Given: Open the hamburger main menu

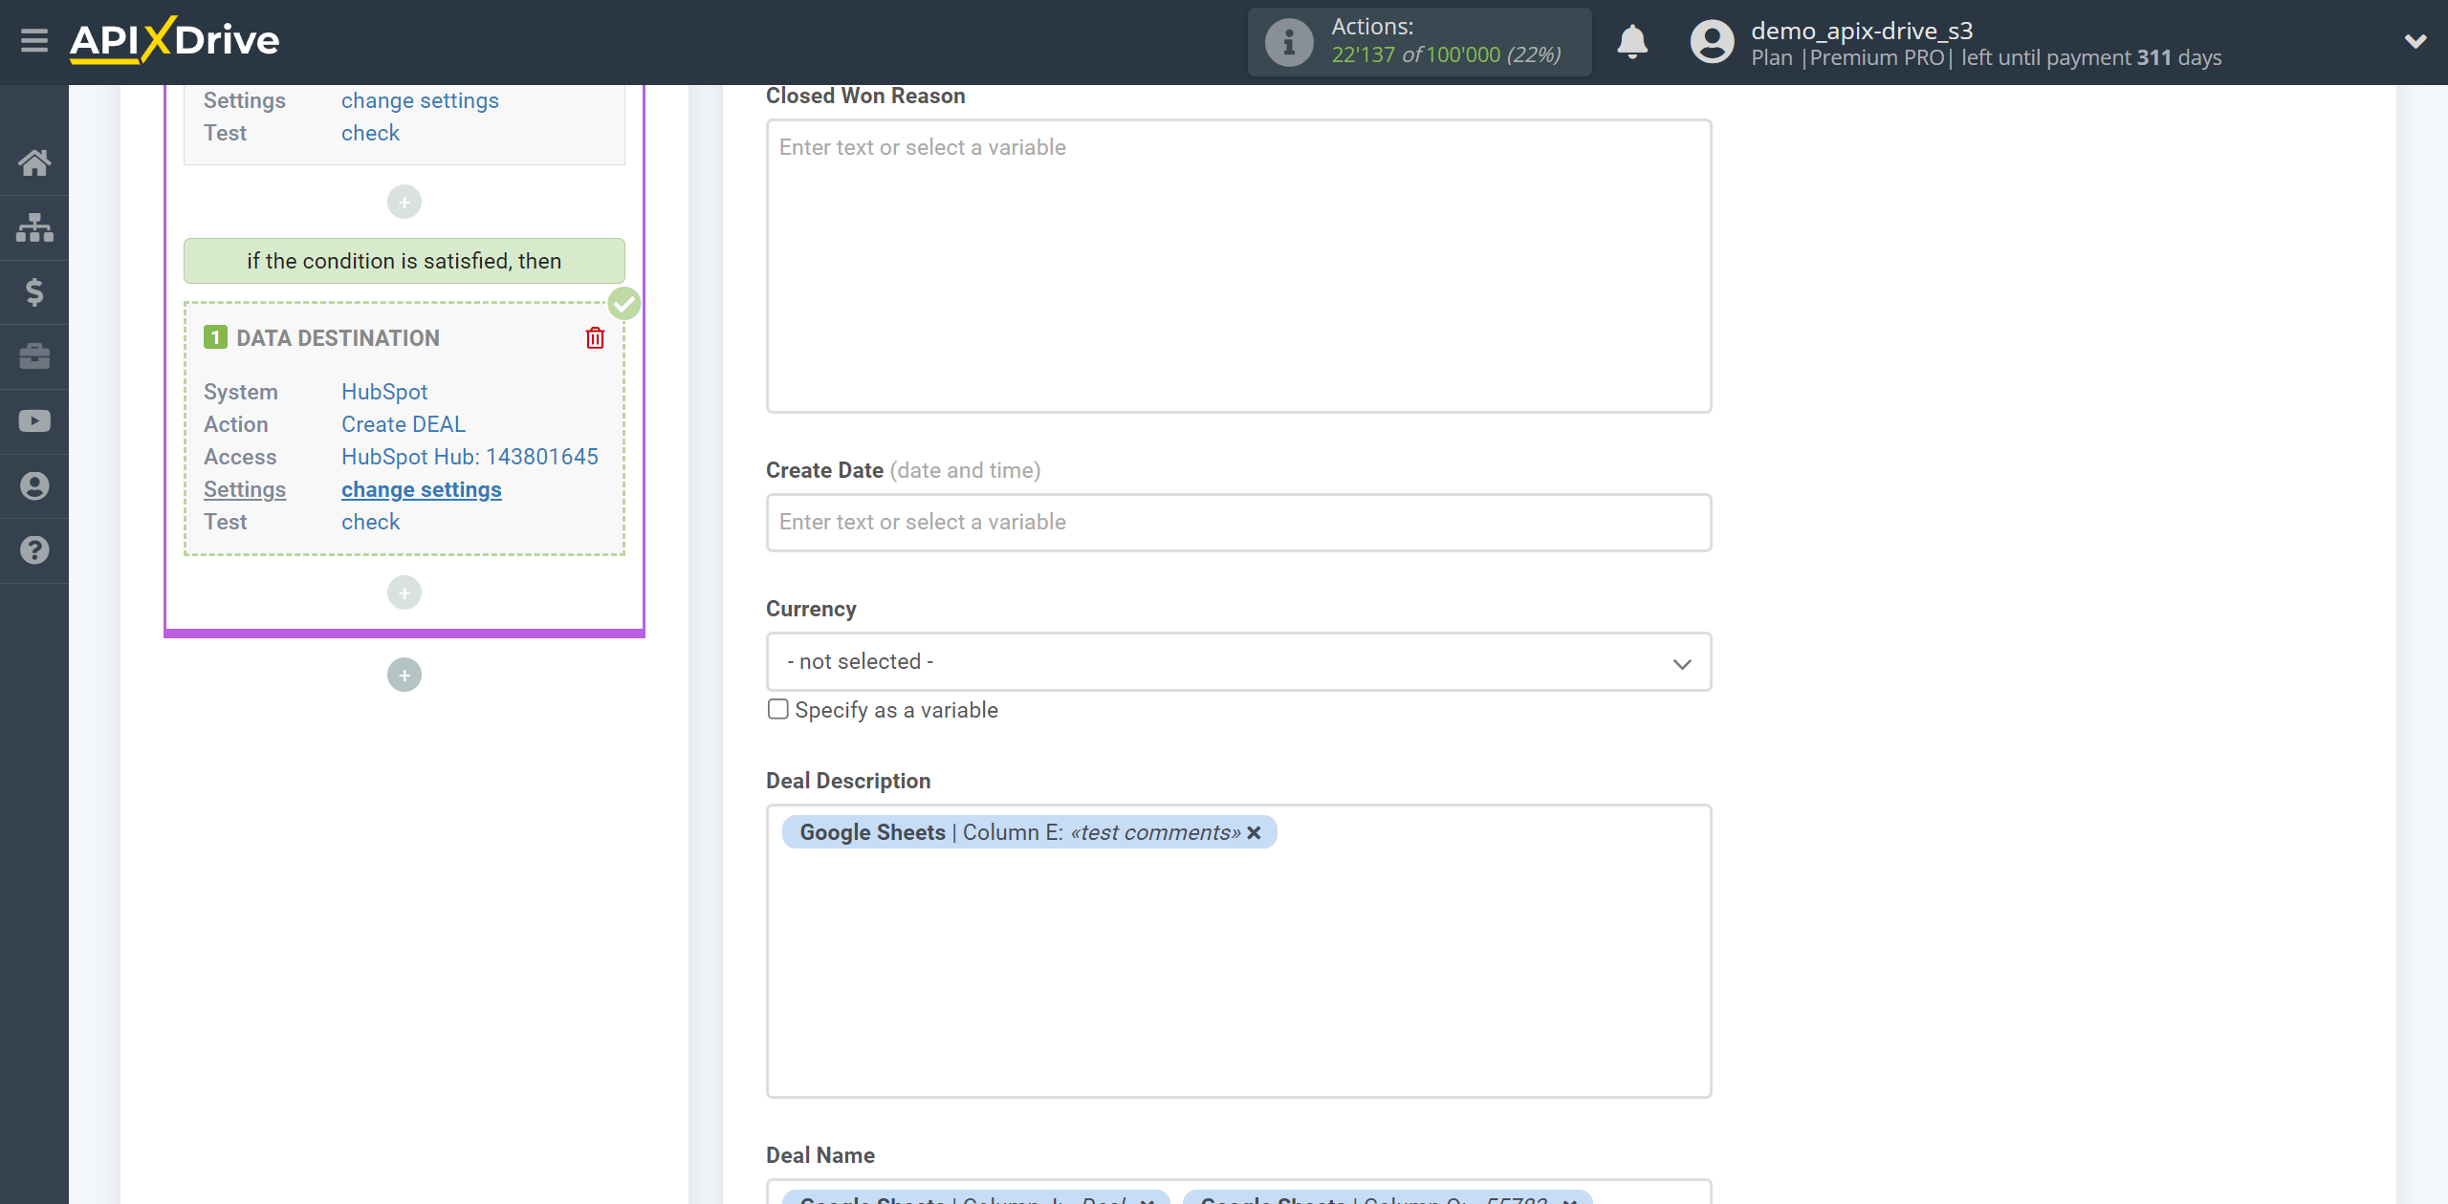Looking at the screenshot, I should click(x=34, y=41).
